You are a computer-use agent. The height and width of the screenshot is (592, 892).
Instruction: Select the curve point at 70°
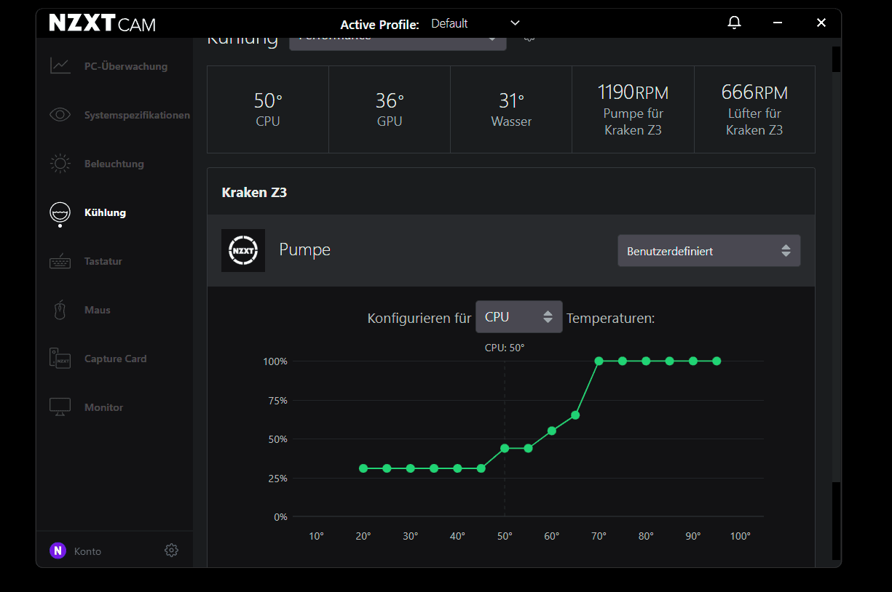click(x=599, y=361)
